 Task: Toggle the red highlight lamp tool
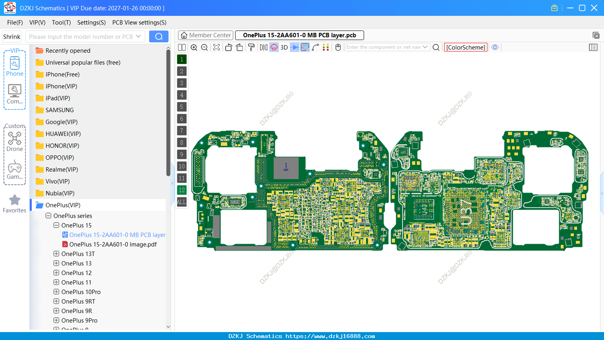[x=274, y=47]
